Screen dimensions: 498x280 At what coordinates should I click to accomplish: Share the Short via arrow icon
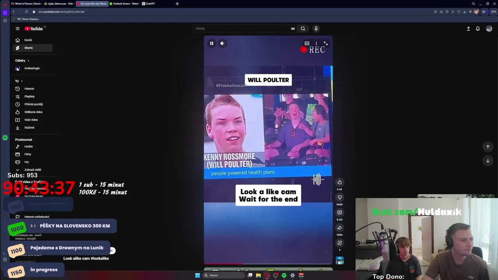(x=340, y=228)
